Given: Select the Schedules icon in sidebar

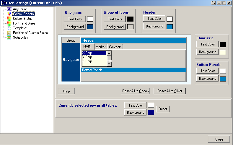Looking at the screenshot, I should point(9,38).
